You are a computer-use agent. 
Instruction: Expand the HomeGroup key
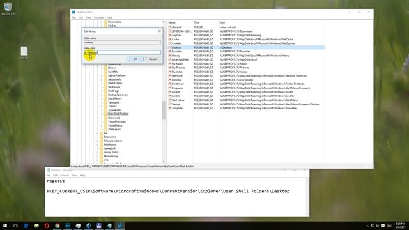pyautogui.click(x=98, y=156)
